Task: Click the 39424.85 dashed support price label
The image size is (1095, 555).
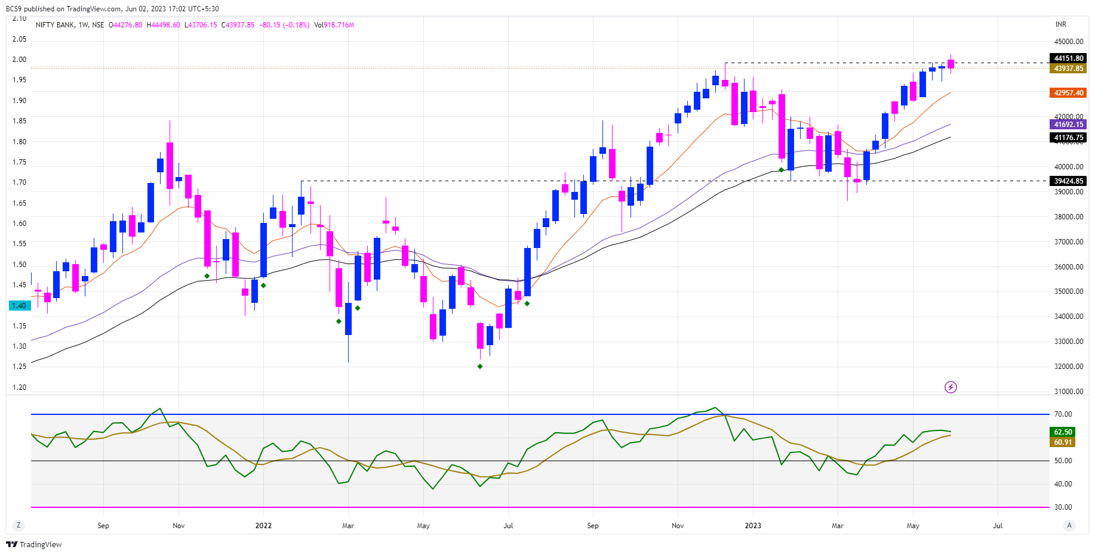Action: (x=1068, y=181)
